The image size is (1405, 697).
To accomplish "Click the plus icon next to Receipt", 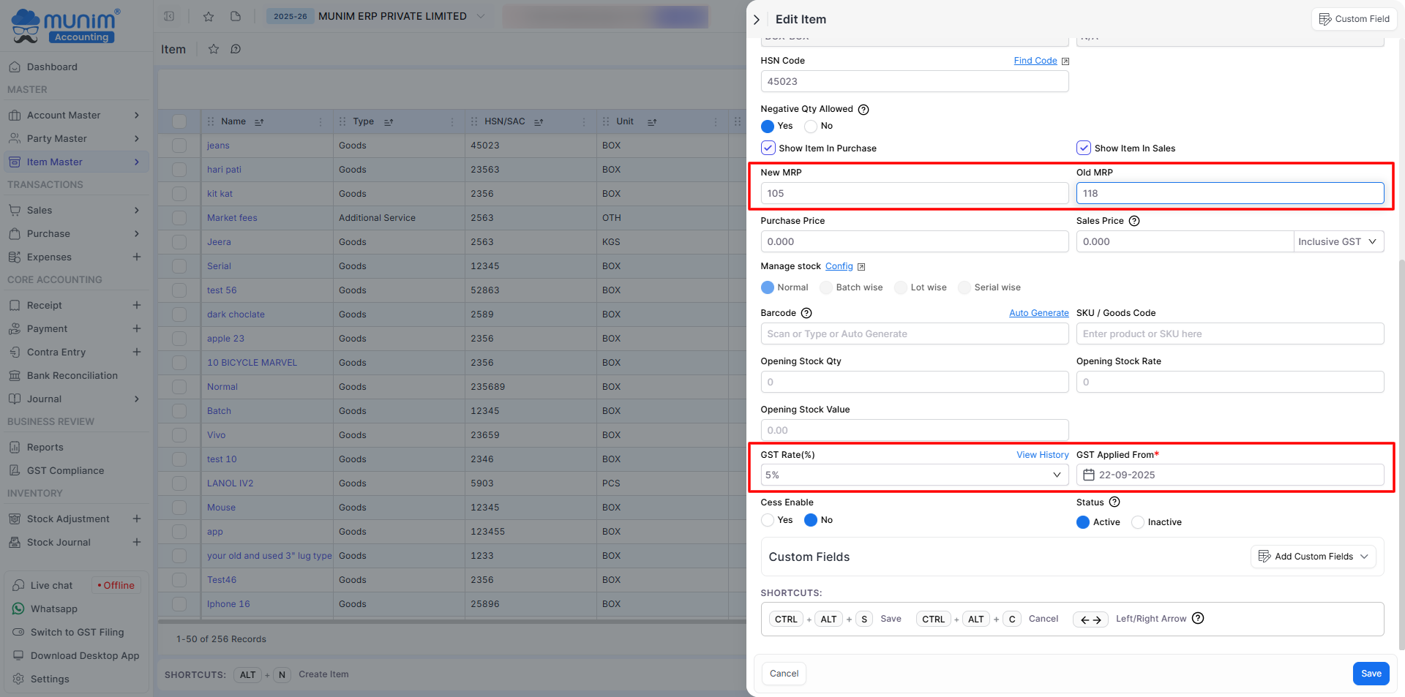I will (136, 305).
